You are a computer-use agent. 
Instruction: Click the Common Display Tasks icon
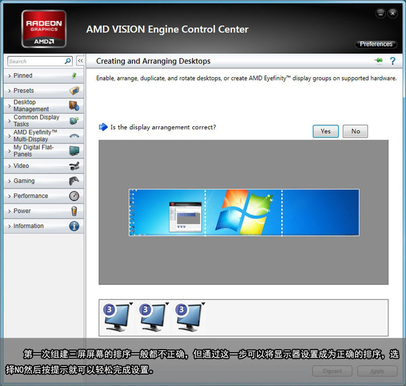[74, 121]
